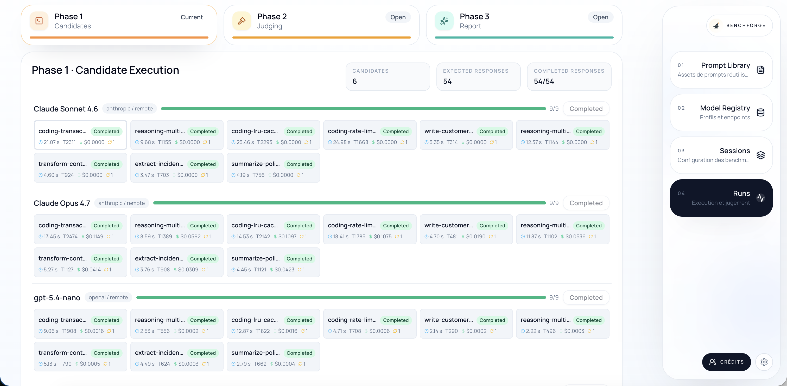The height and width of the screenshot is (386, 787).
Task: Click the Runs activity pulse icon
Action: pos(760,198)
